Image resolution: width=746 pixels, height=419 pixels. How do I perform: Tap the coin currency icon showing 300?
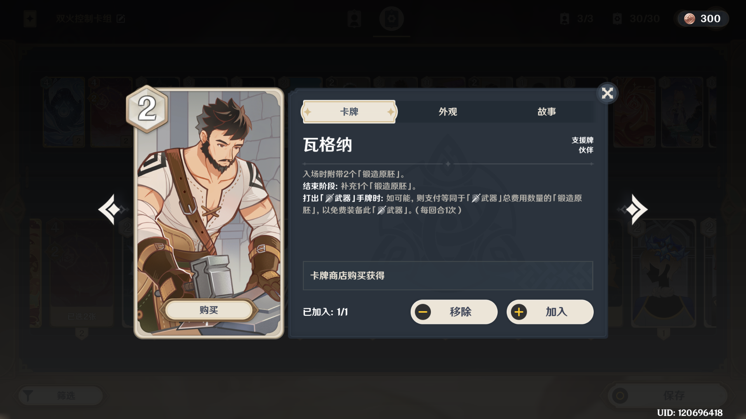(690, 19)
